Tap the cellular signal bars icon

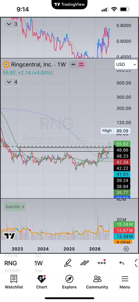click(105, 10)
